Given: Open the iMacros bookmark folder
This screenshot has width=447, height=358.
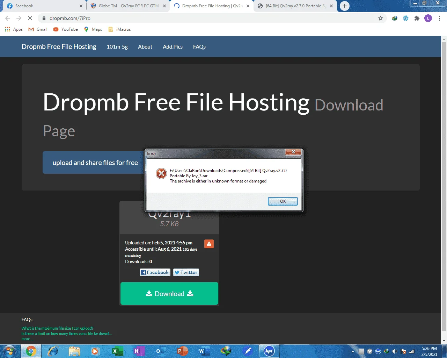Looking at the screenshot, I should 120,29.
